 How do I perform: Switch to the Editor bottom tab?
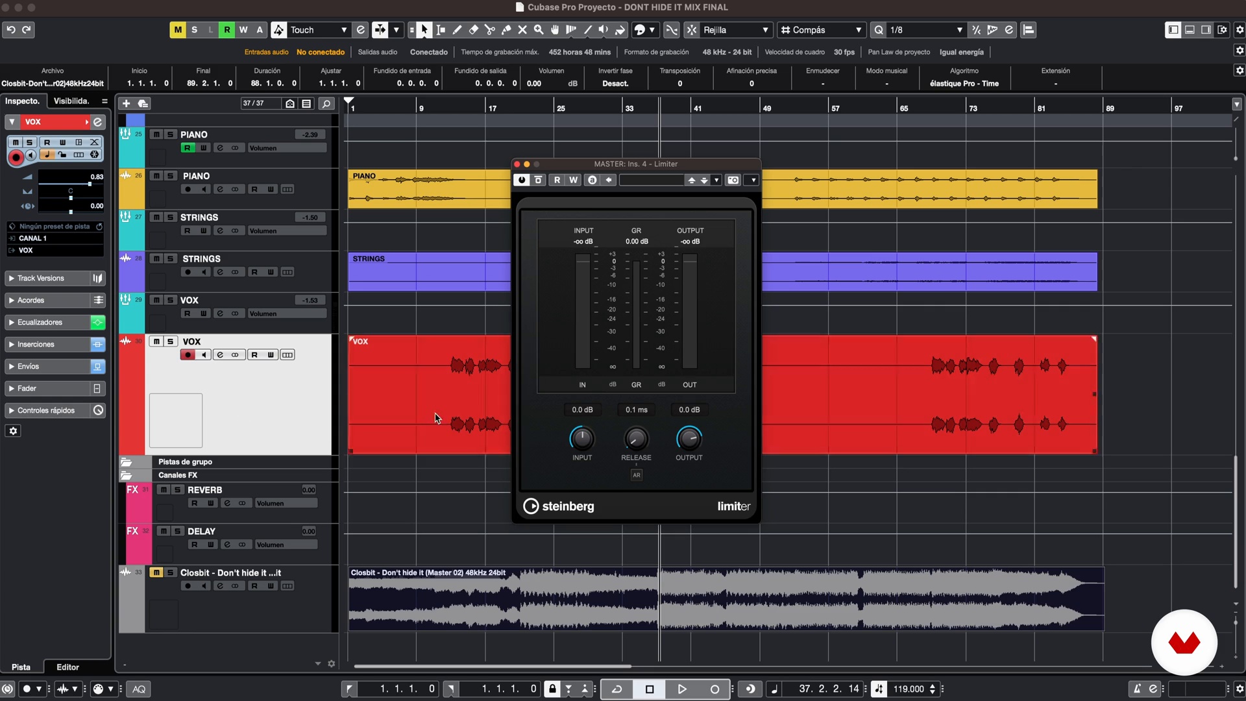click(67, 667)
